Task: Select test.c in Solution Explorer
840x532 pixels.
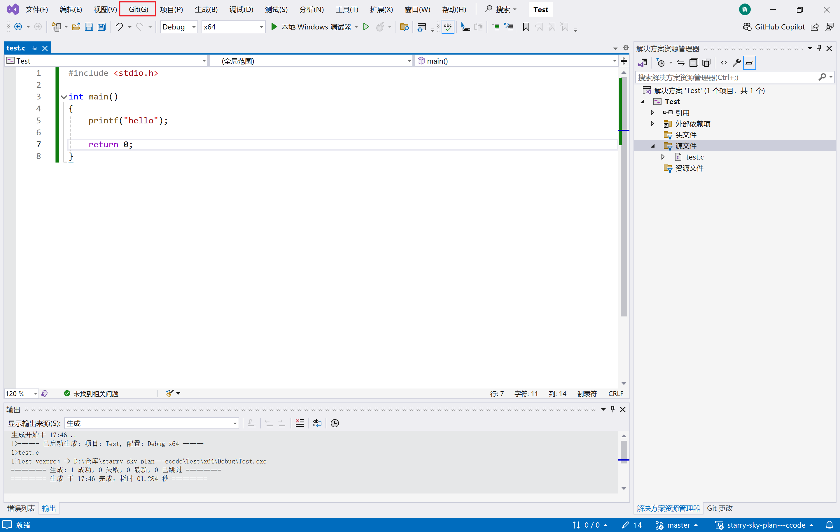Action: pos(694,157)
